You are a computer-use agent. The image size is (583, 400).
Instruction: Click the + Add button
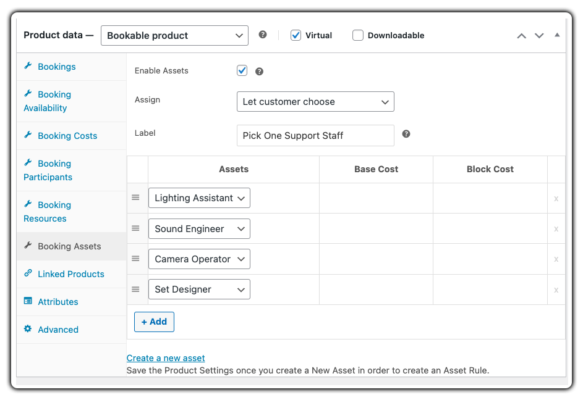[x=154, y=322]
